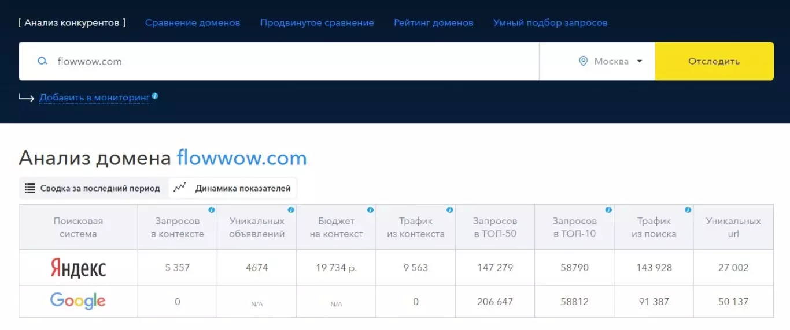Click Добавить в мониторинг link
This screenshot has height=330, width=790.
[x=95, y=98]
